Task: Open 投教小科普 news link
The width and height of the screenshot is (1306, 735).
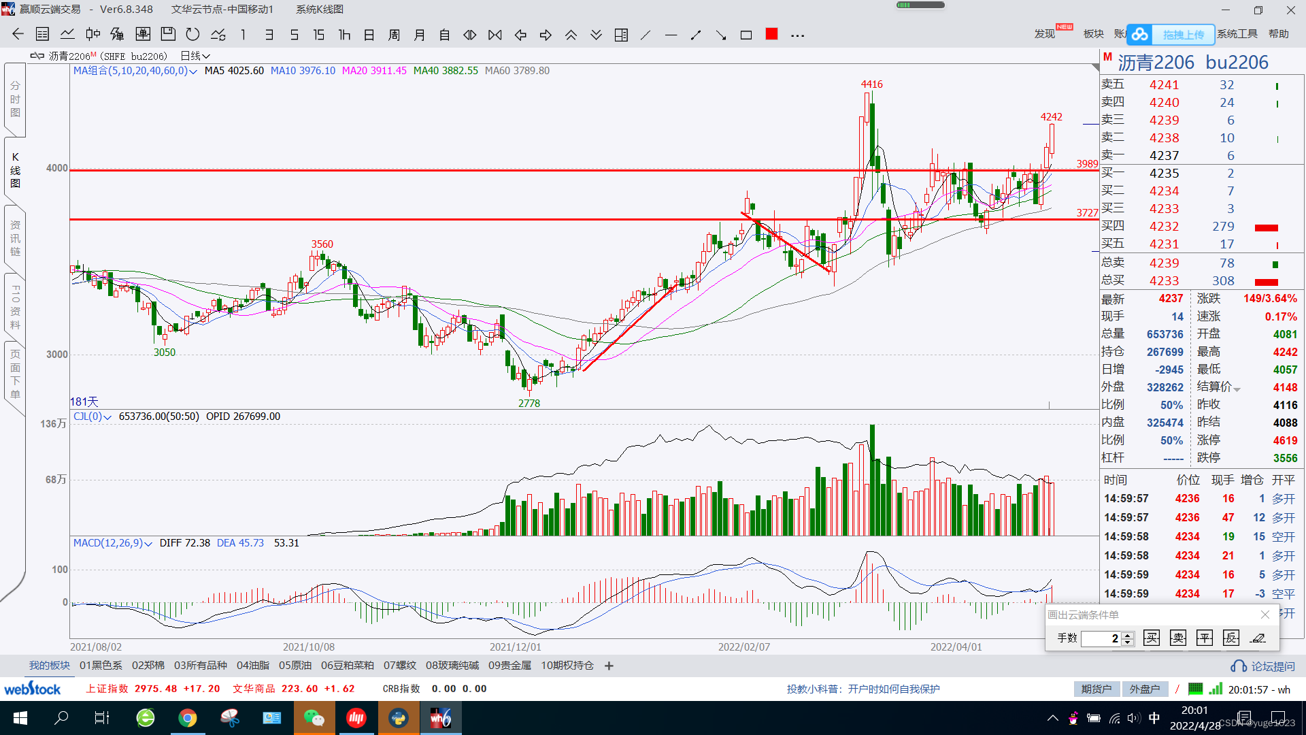Action: click(863, 689)
